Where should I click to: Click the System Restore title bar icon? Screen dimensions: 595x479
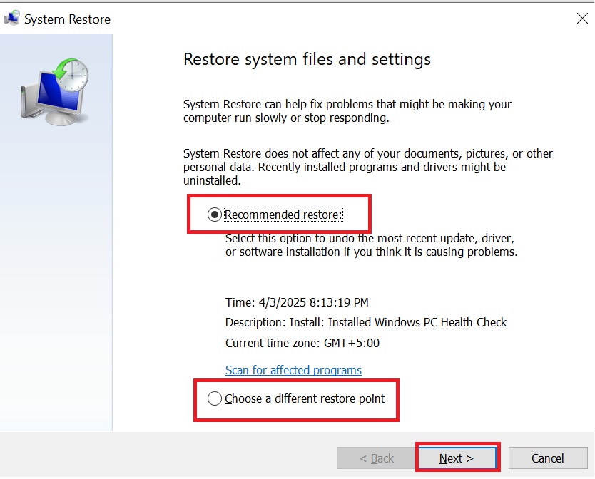[11, 19]
